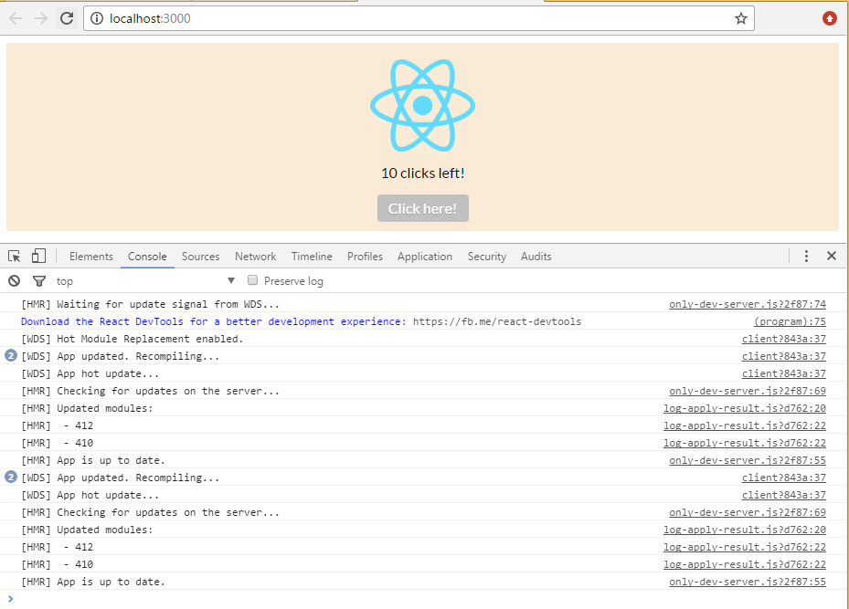Screen dimensions: 849x609
Task: Open the (program):75 source link
Action: tap(790, 321)
